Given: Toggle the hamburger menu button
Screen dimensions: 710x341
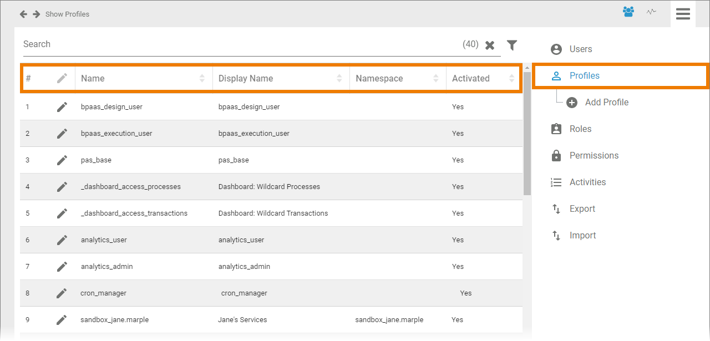Looking at the screenshot, I should [x=683, y=14].
